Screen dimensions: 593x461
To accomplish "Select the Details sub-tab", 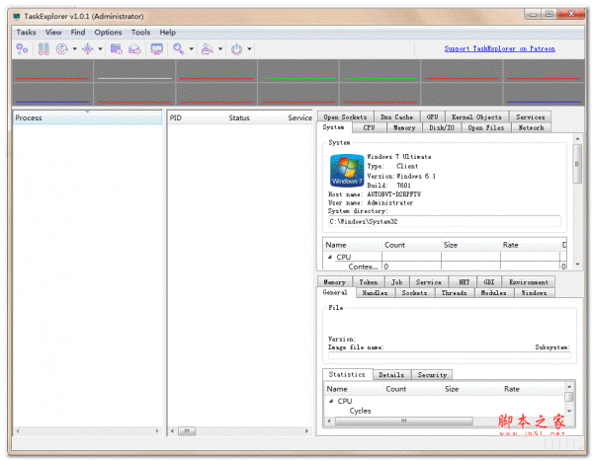I will point(391,375).
